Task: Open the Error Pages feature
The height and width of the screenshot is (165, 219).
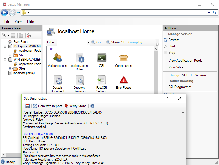Action: point(123,82)
